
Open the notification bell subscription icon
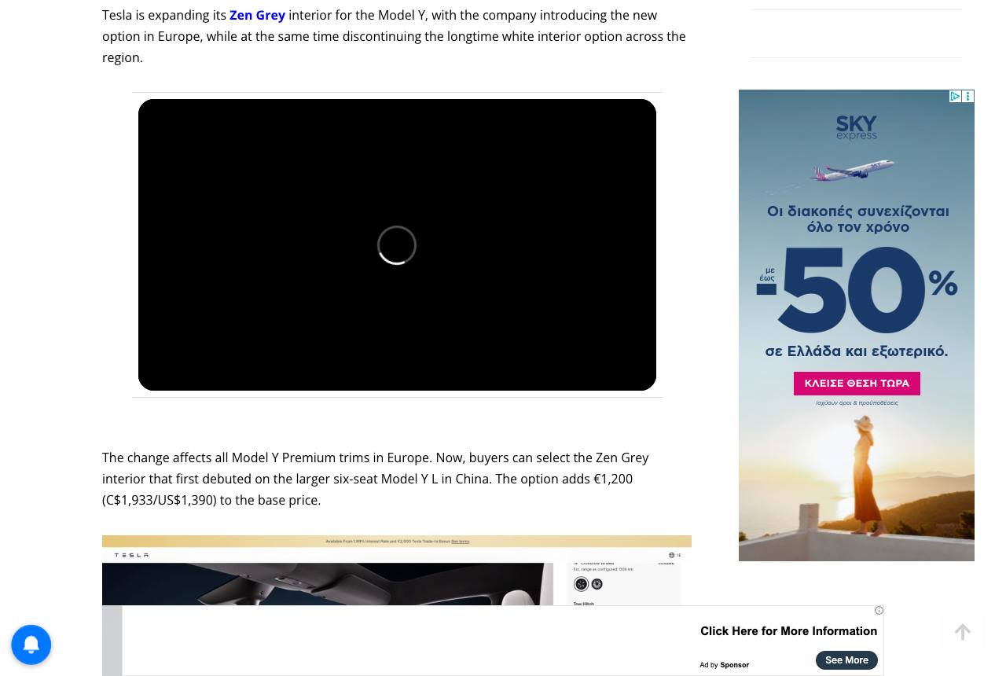click(x=31, y=645)
